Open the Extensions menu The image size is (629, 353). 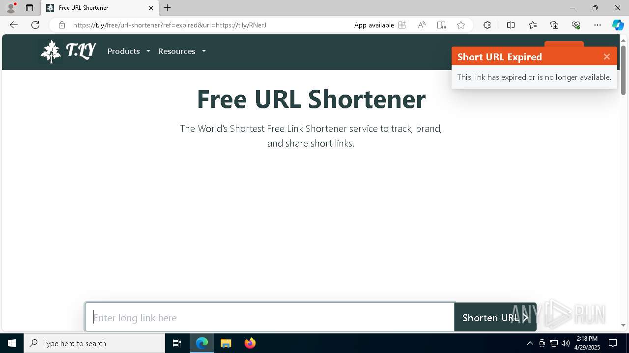click(487, 25)
